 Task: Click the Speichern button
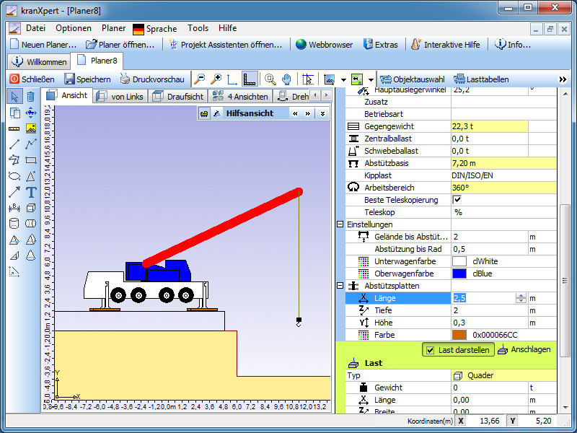87,79
